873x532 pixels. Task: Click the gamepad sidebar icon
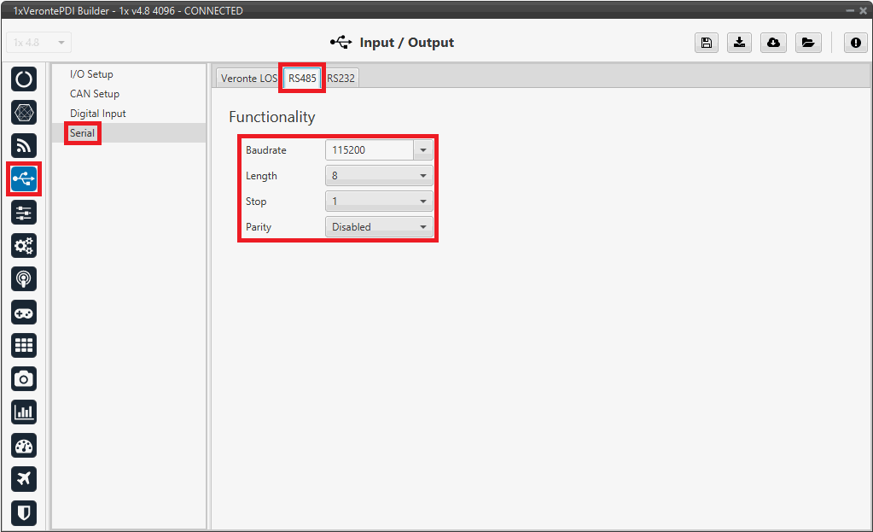tap(24, 313)
